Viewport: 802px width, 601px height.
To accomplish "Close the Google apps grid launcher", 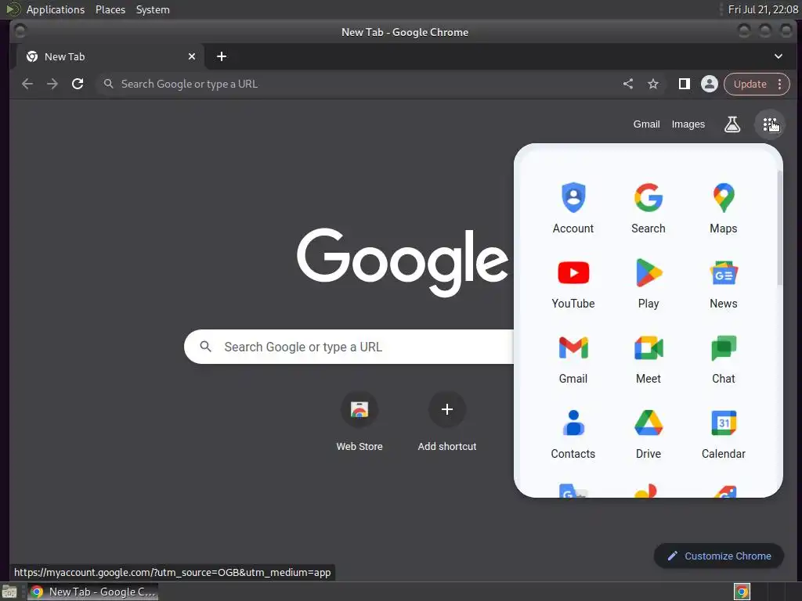I will 769,124.
